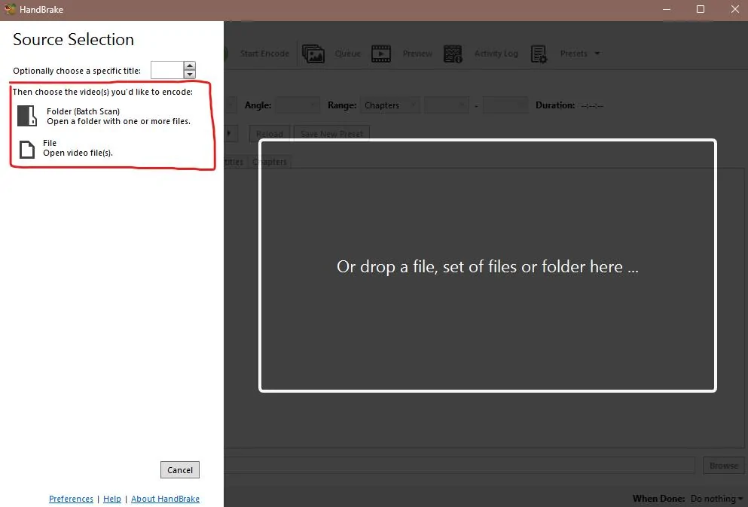Image resolution: width=748 pixels, height=507 pixels.
Task: Click the Activity Log label
Action: pos(496,53)
